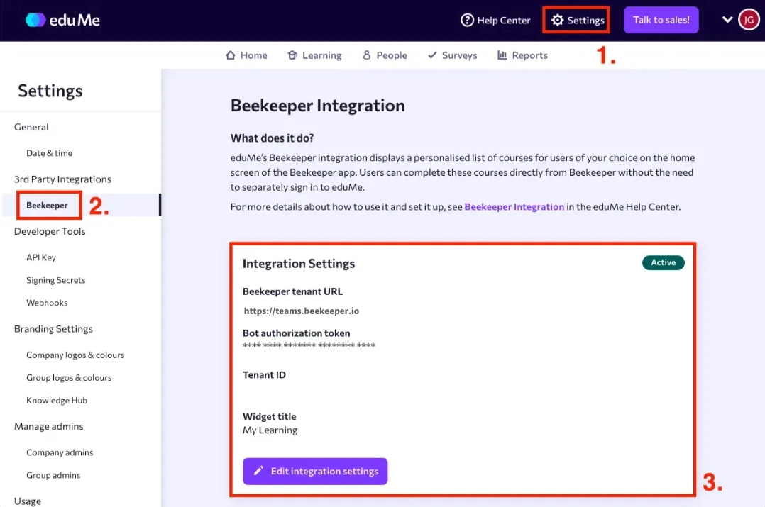The image size is (765, 507).
Task: Click the masked bot authorization token
Action: [309, 345]
